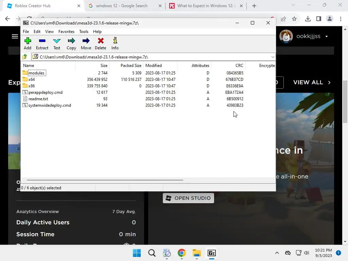Sort by Packed Size column header
The height and width of the screenshot is (261, 348).
click(126, 66)
